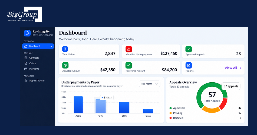Click the blue Total Claims list icon

coord(65,49)
